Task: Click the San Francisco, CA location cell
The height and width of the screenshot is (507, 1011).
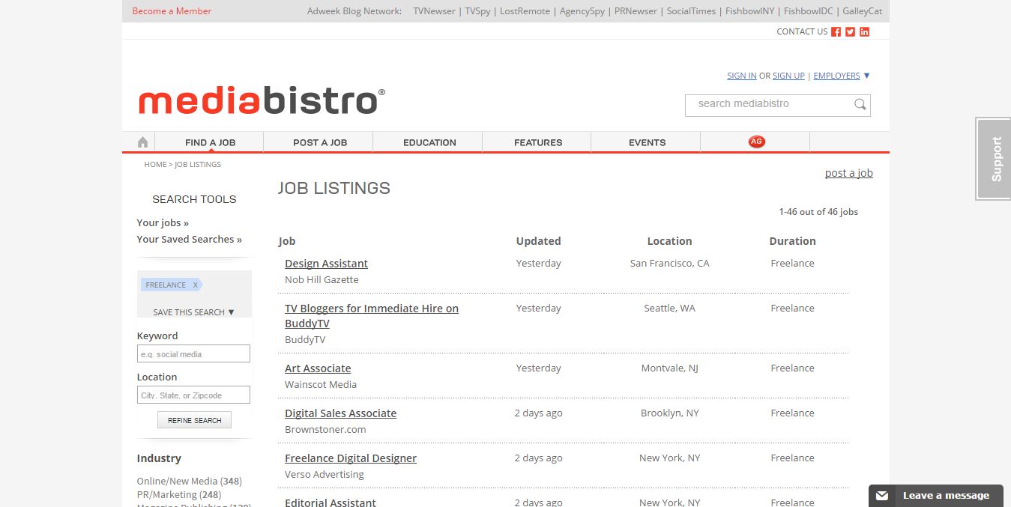Action: point(669,264)
